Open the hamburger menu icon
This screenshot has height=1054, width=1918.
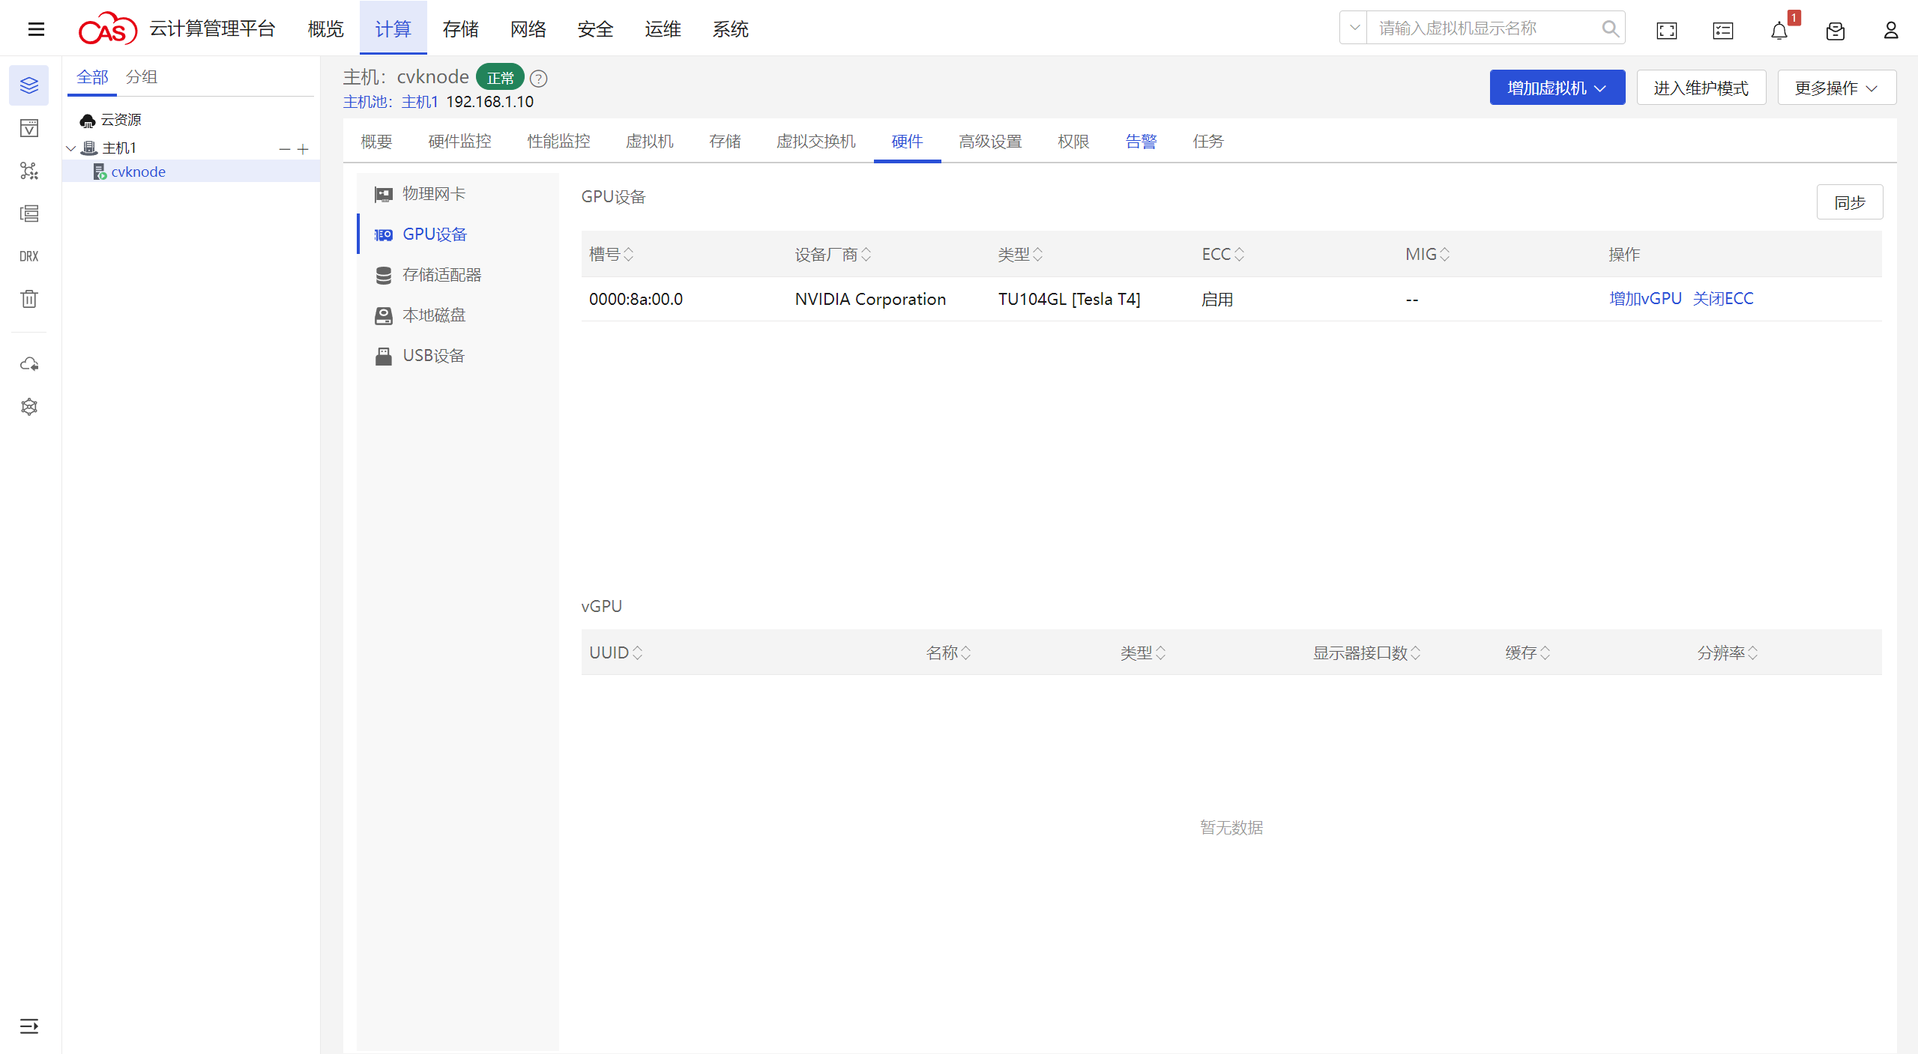click(36, 29)
